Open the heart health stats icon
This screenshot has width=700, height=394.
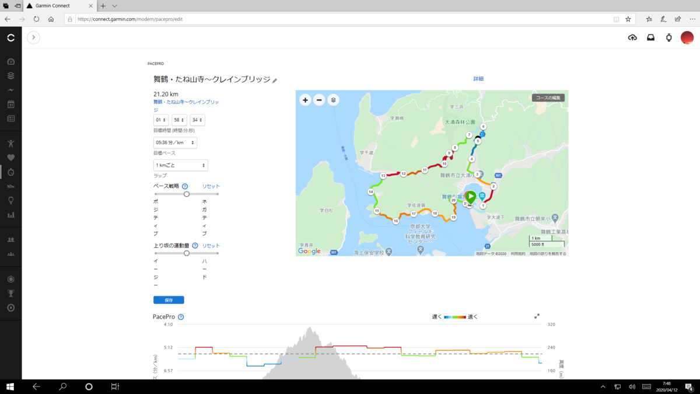10,158
